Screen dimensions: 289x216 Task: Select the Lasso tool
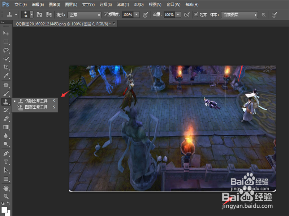pyautogui.click(x=6, y=50)
